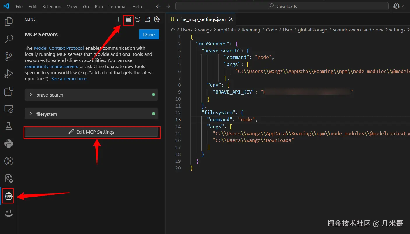Click the MCP Servers icon in Cline header

pyautogui.click(x=128, y=19)
